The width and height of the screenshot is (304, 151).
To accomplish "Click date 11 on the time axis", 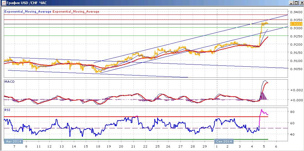I will pyautogui.click(x=38, y=146).
